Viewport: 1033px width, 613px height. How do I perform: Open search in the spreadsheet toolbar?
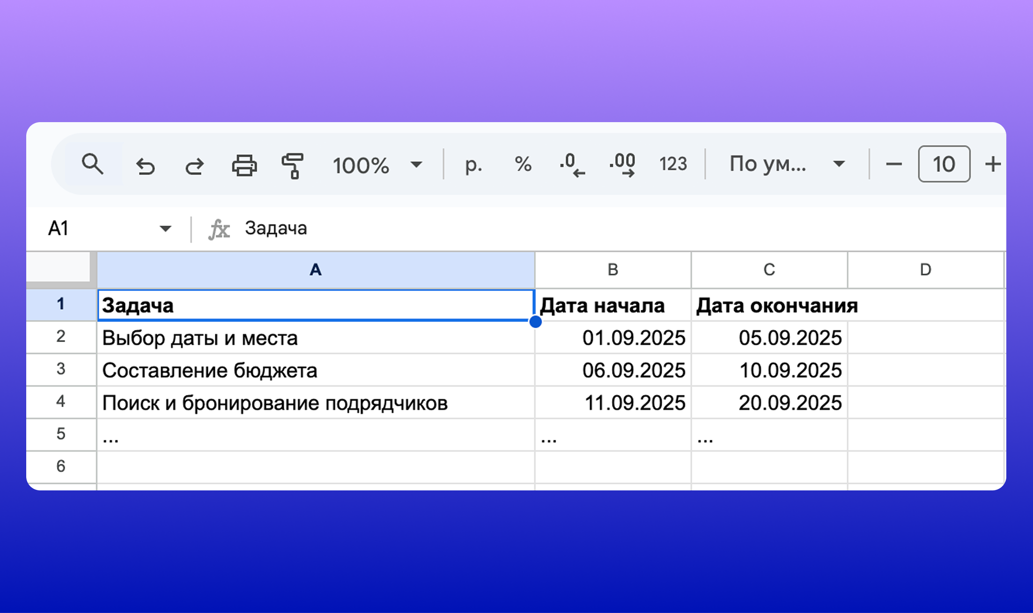click(x=92, y=164)
